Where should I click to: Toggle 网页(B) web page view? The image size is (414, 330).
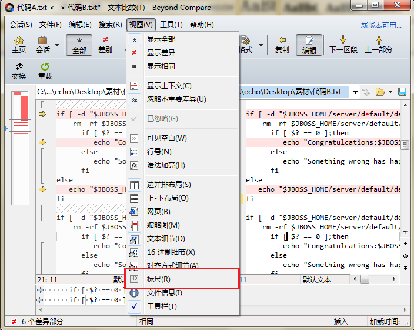pyautogui.click(x=183, y=211)
